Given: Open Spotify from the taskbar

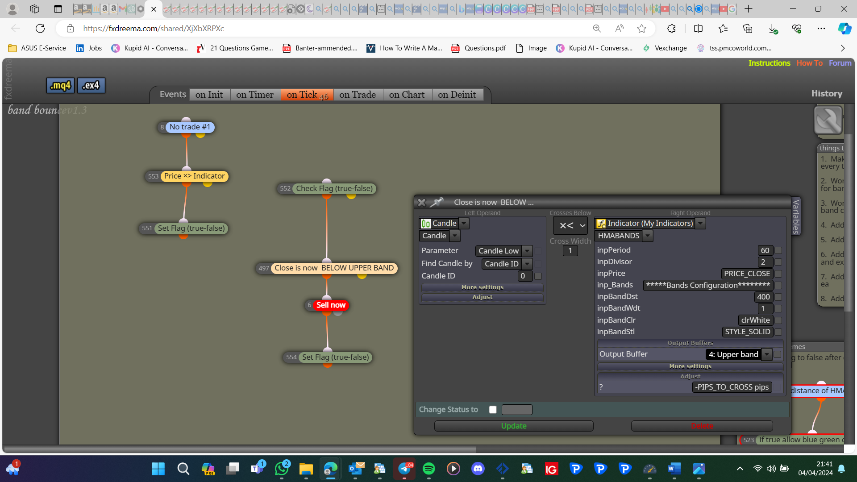Looking at the screenshot, I should tap(428, 469).
